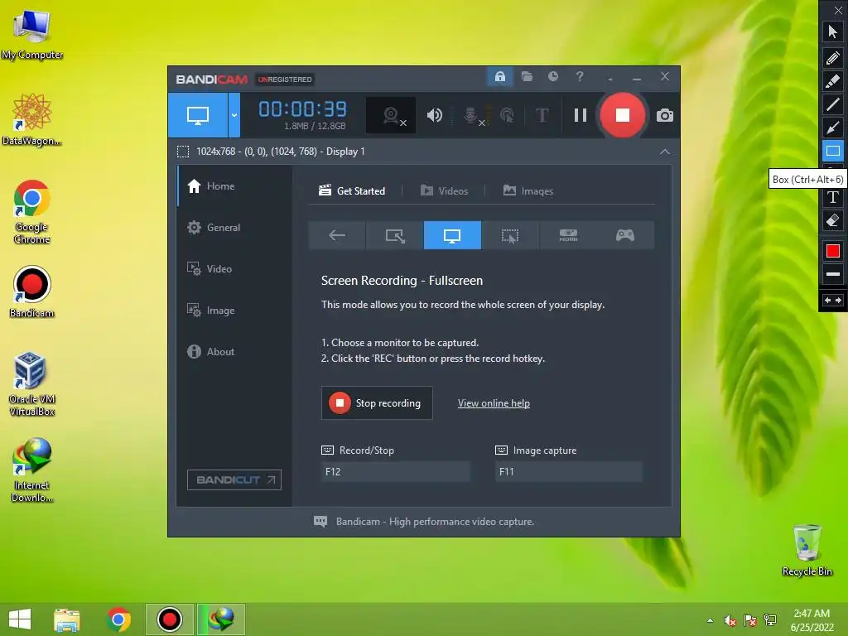Open the General settings section

click(234, 228)
